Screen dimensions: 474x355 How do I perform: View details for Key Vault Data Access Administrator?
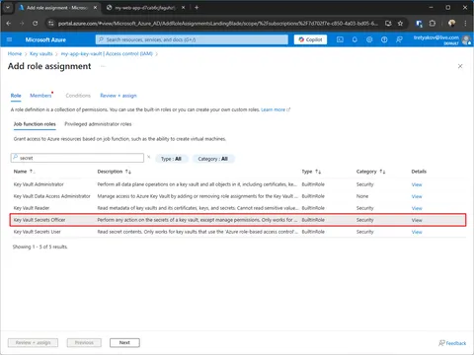[417, 196]
